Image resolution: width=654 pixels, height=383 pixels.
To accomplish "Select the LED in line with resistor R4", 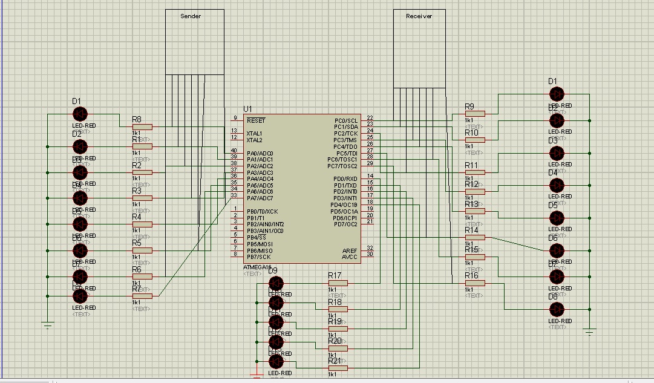I will coord(80,224).
